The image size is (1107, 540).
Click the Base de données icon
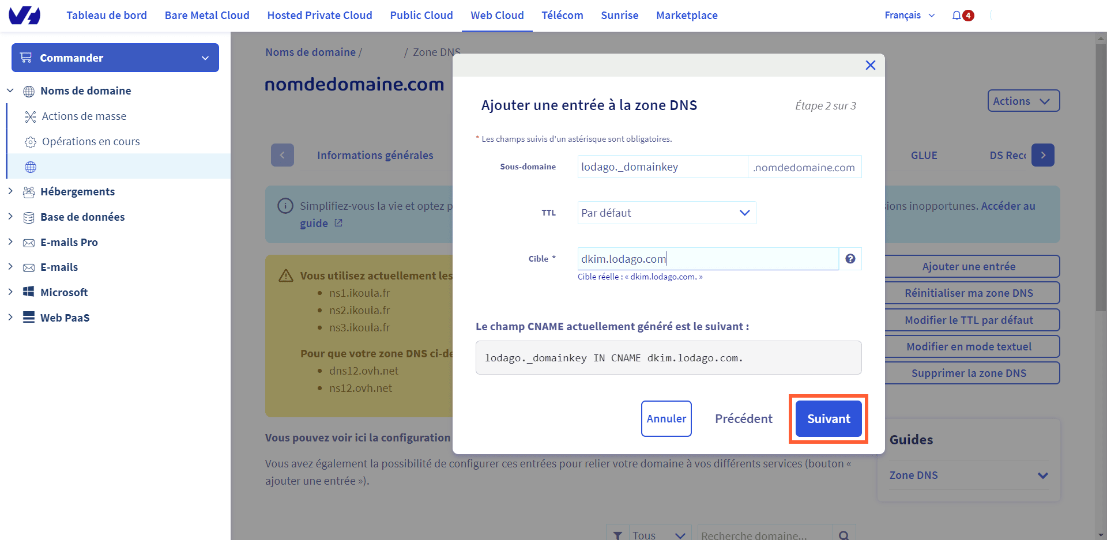29,217
